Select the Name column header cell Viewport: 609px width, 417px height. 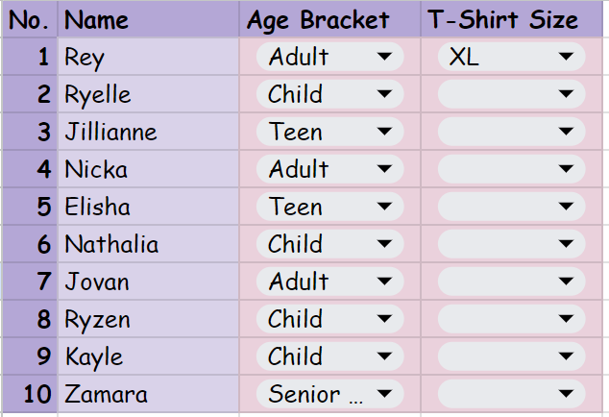click(148, 20)
